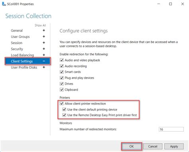Click the Session Collection title text
The height and width of the screenshot is (152, 189).
tap(28, 16)
